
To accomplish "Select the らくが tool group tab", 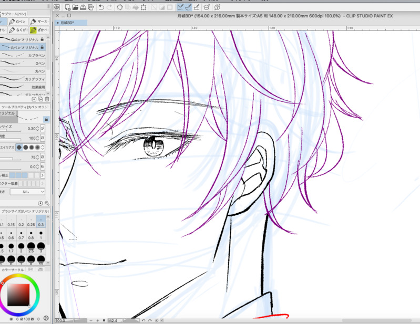I will click(17, 30).
